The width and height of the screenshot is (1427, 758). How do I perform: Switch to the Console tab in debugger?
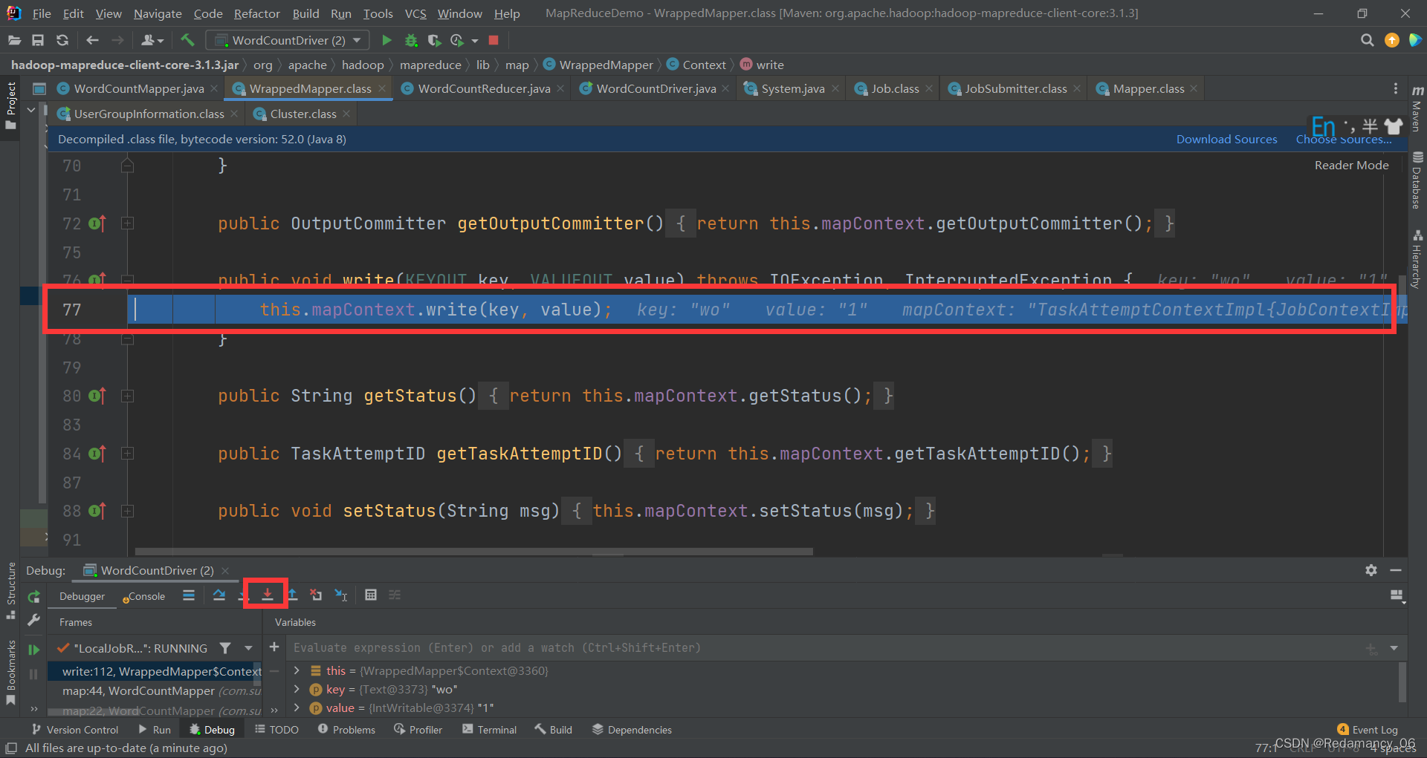145,596
